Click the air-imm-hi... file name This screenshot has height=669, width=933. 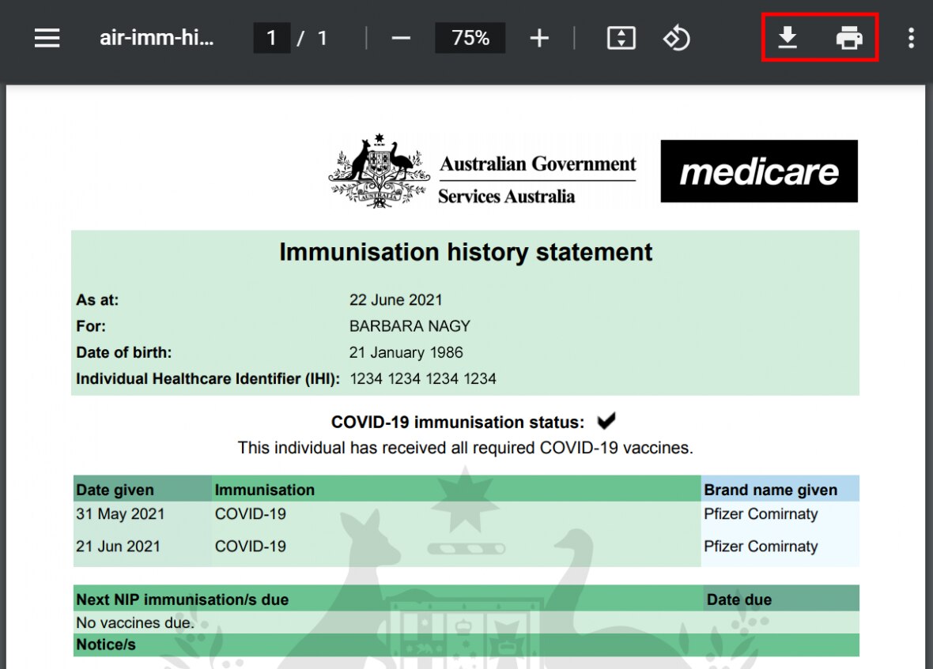coord(157,38)
